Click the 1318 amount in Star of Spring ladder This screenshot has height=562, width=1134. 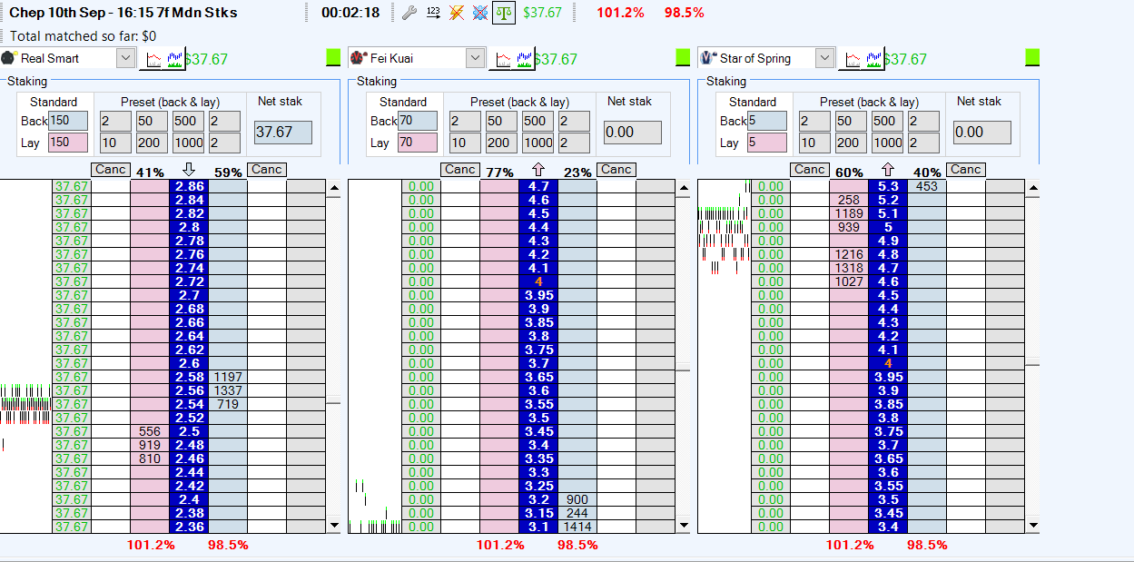point(849,268)
